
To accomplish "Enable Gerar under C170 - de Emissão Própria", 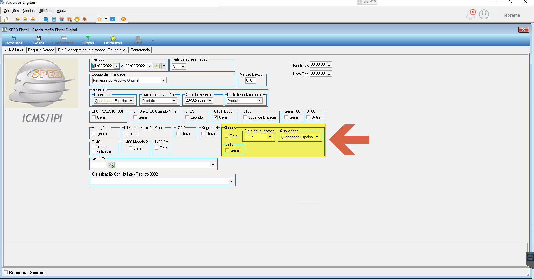I will 127,134.
